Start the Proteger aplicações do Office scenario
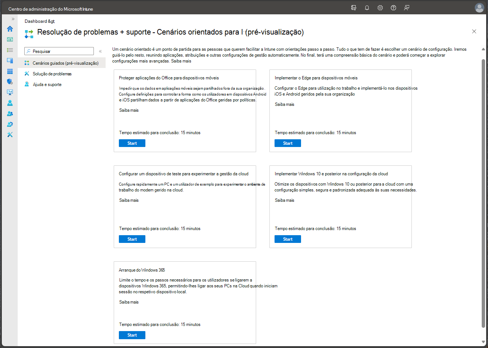The height and width of the screenshot is (348, 488). tap(132, 143)
